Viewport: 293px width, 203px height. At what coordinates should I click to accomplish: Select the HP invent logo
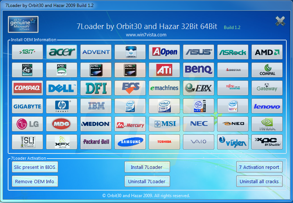(x=61, y=106)
